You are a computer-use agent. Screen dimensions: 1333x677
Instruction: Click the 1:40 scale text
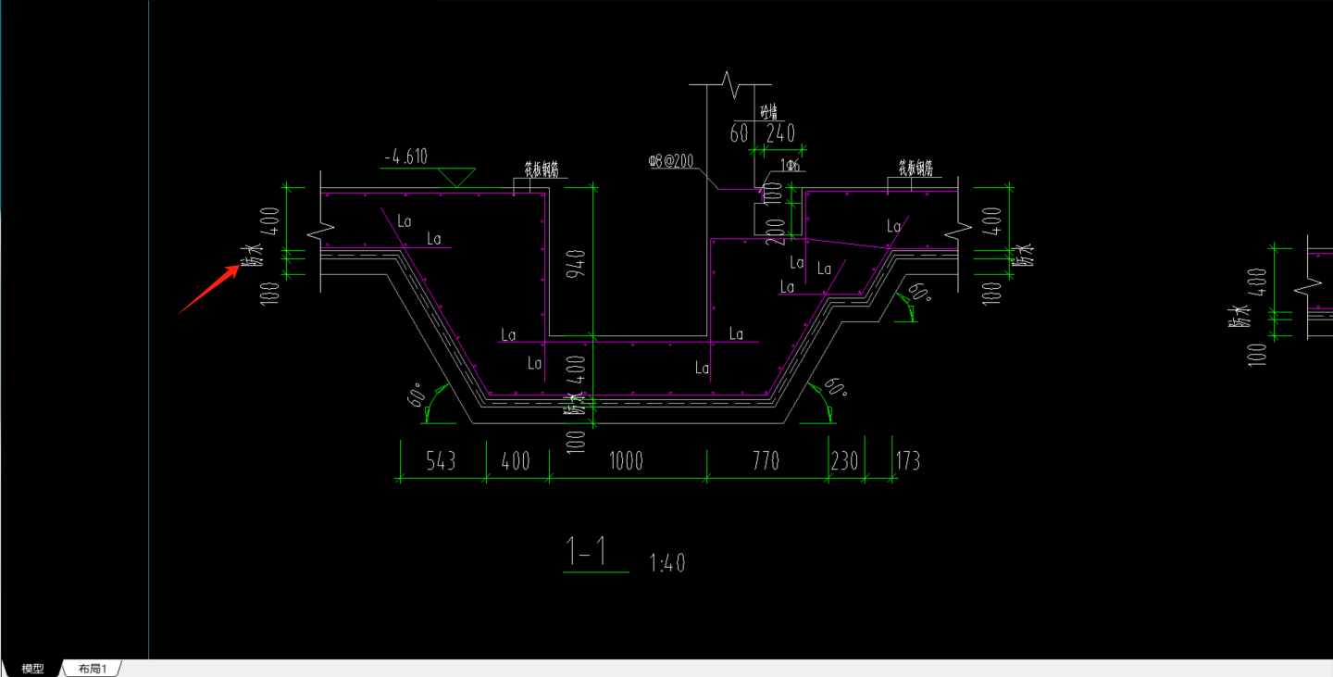667,562
